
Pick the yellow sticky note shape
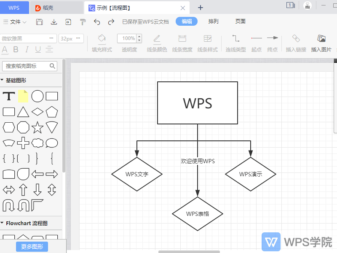pyautogui.click(x=23, y=96)
